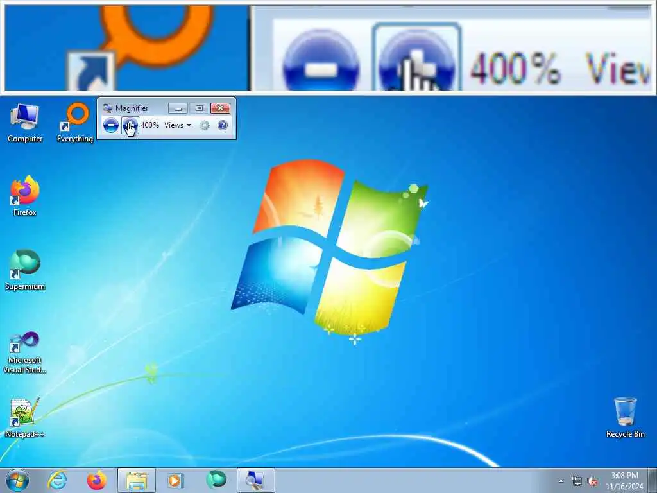Open Windows Explorer from taskbar
Viewport: 657px width, 493px height.
pyautogui.click(x=137, y=480)
